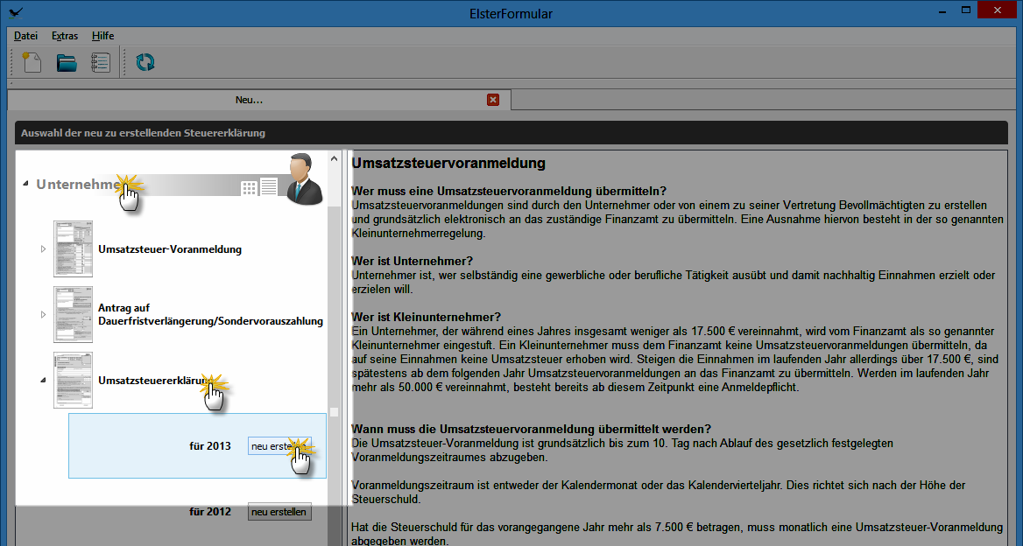
Task: Switch to list view icon beside Unternehmer
Action: click(269, 186)
